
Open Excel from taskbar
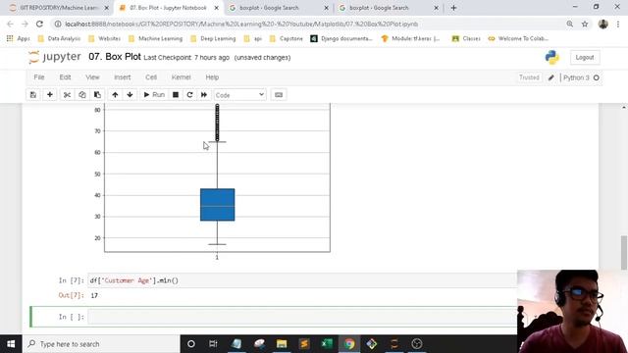[x=327, y=344]
